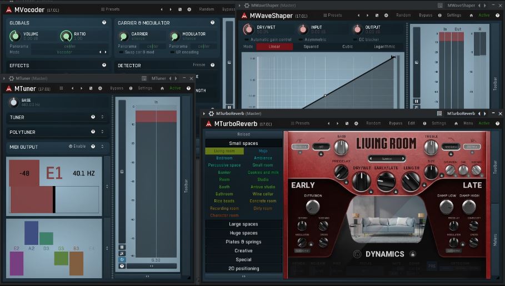Expand the 2D positioning category
The image size is (505, 286).
[x=243, y=269]
